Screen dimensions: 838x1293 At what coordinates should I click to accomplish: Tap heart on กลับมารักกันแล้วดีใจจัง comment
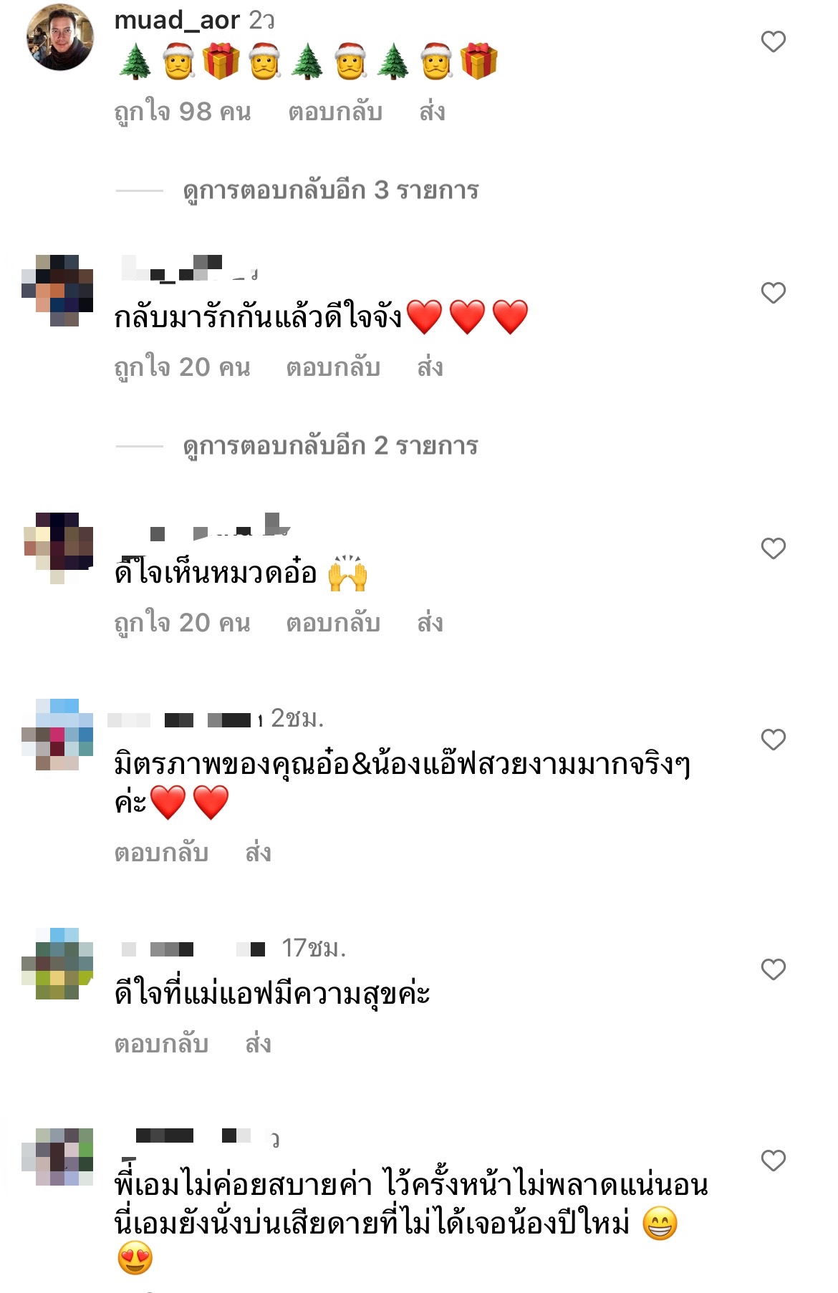773,293
